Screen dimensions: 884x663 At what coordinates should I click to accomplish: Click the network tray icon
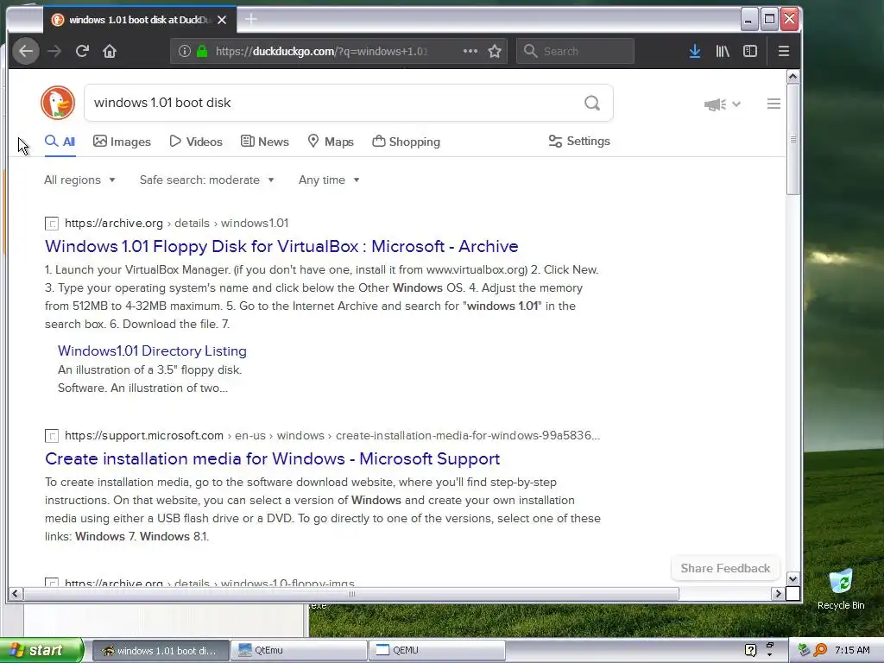pyautogui.click(x=805, y=650)
